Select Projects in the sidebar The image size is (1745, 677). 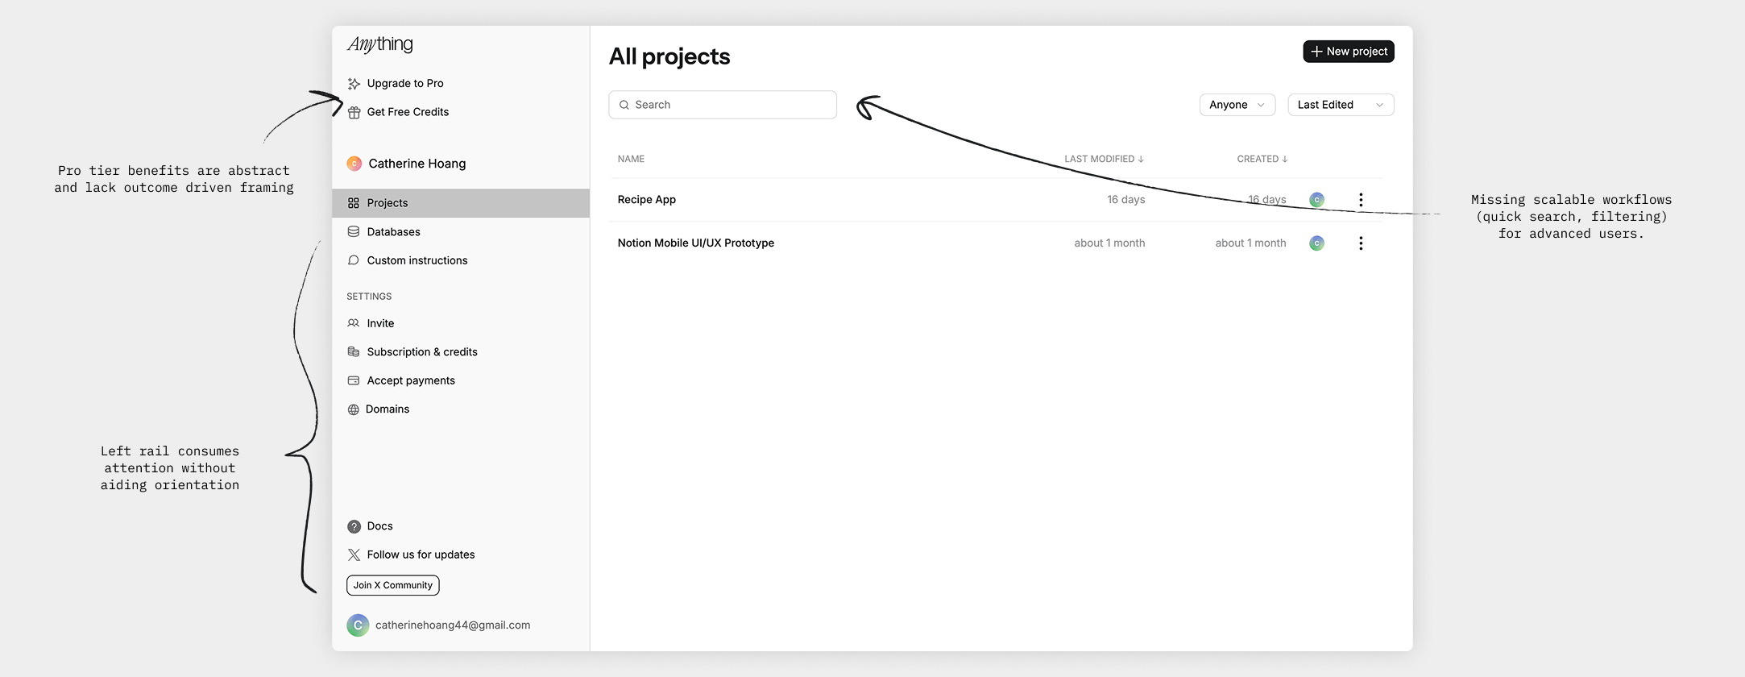[x=388, y=203]
